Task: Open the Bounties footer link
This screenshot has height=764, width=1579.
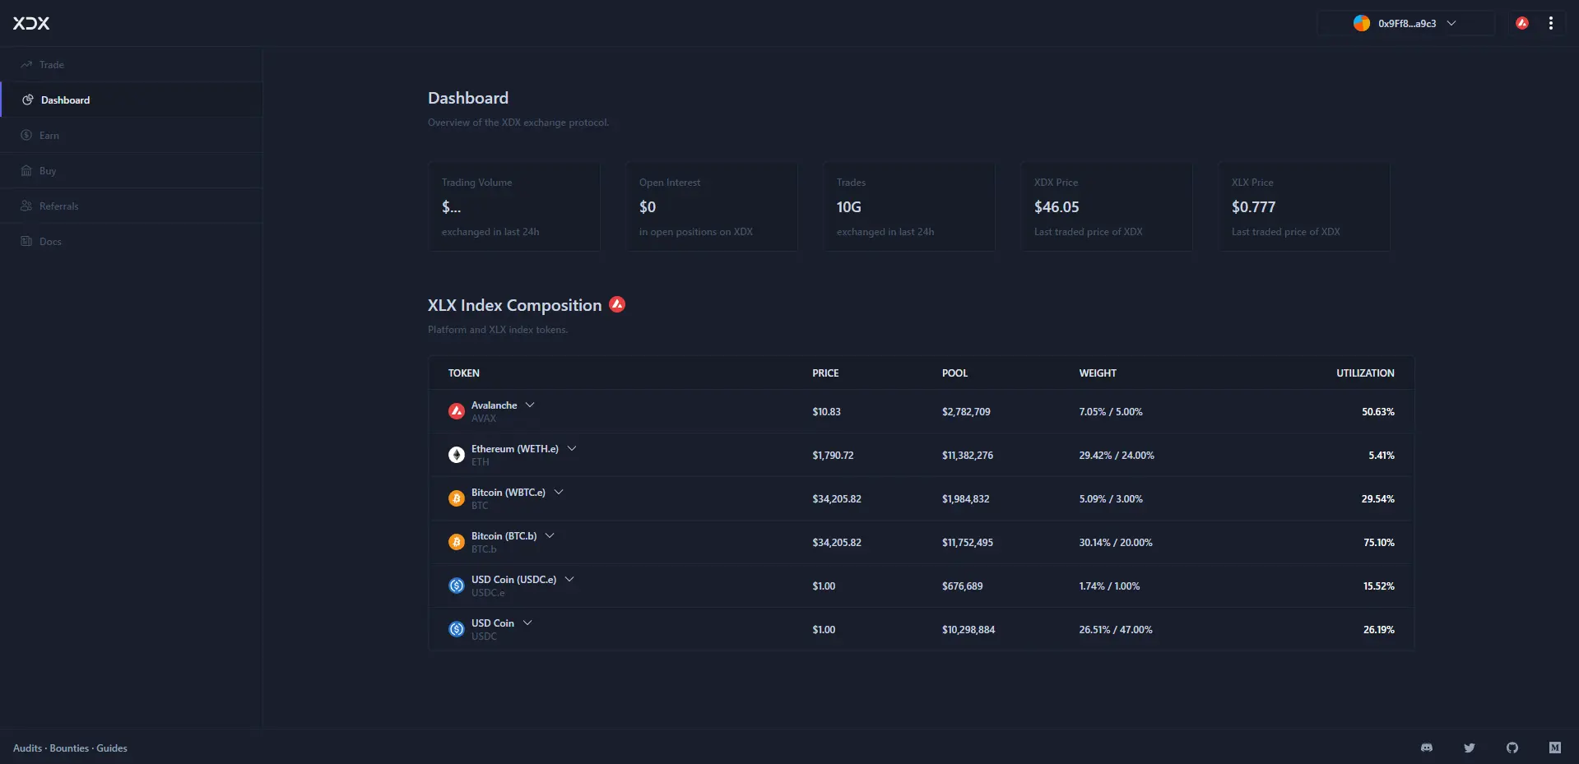Action: [69, 748]
